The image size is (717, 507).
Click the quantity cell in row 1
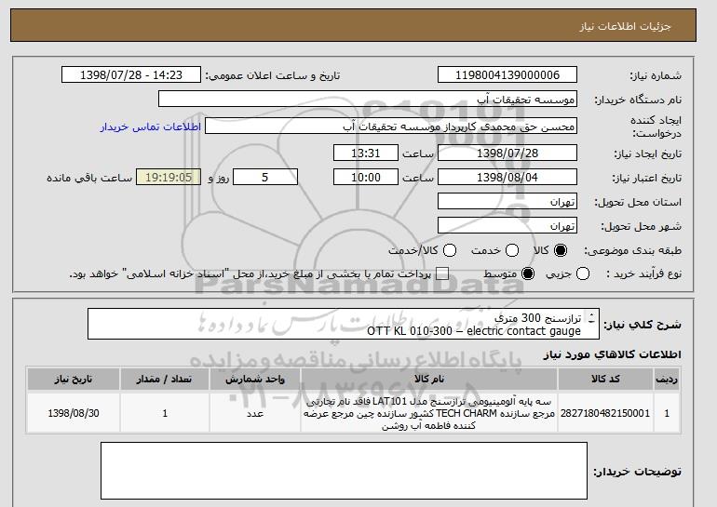pyautogui.click(x=165, y=413)
